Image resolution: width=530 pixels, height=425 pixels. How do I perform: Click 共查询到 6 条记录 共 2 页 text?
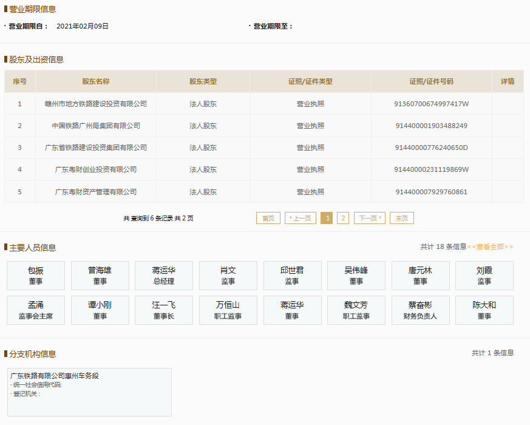point(158,219)
